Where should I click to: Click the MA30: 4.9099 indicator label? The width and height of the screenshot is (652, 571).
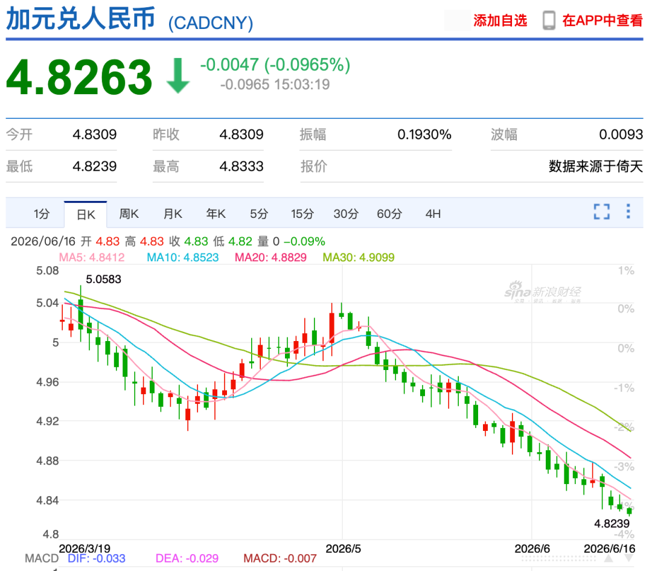point(359,257)
